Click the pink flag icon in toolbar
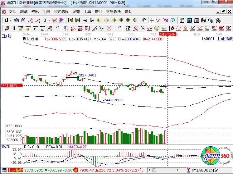This screenshot has height=174, width=233. pyautogui.click(x=61, y=20)
